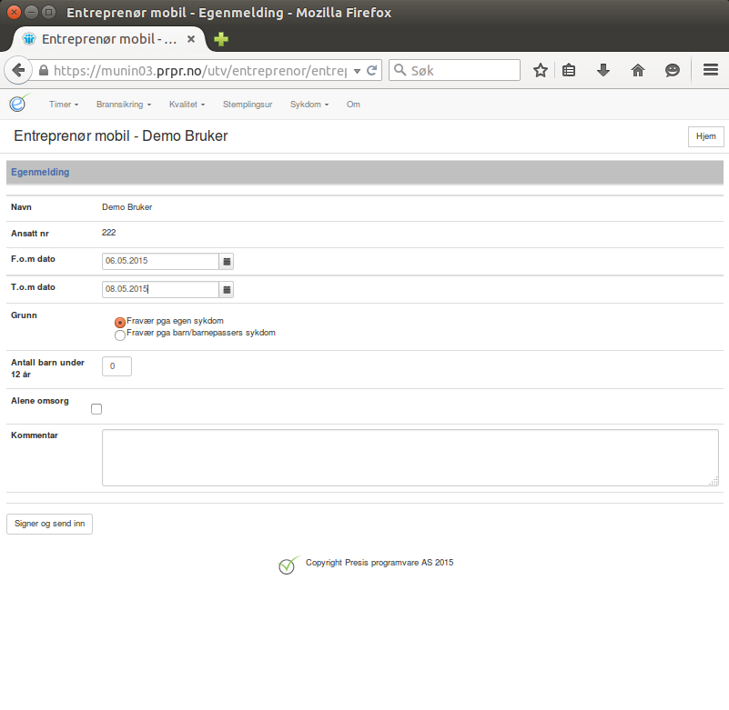Expand the Timer menu
Screen dimensions: 729x710
64,105
